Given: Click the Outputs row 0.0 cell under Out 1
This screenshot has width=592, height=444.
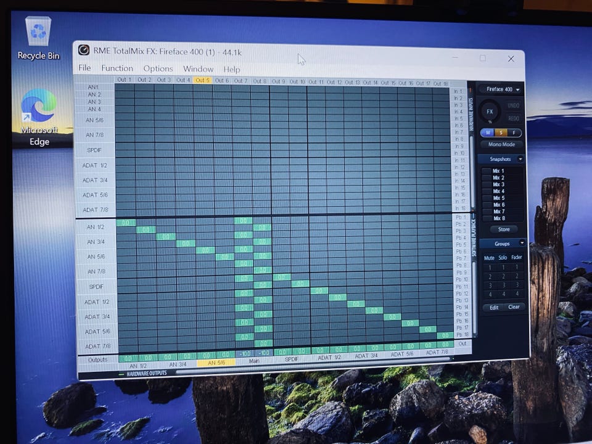Looking at the screenshot, I should 128,358.
